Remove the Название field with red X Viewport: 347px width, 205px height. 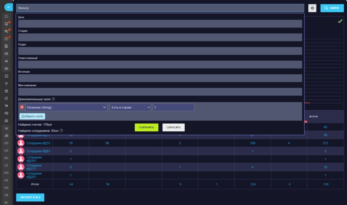22,107
